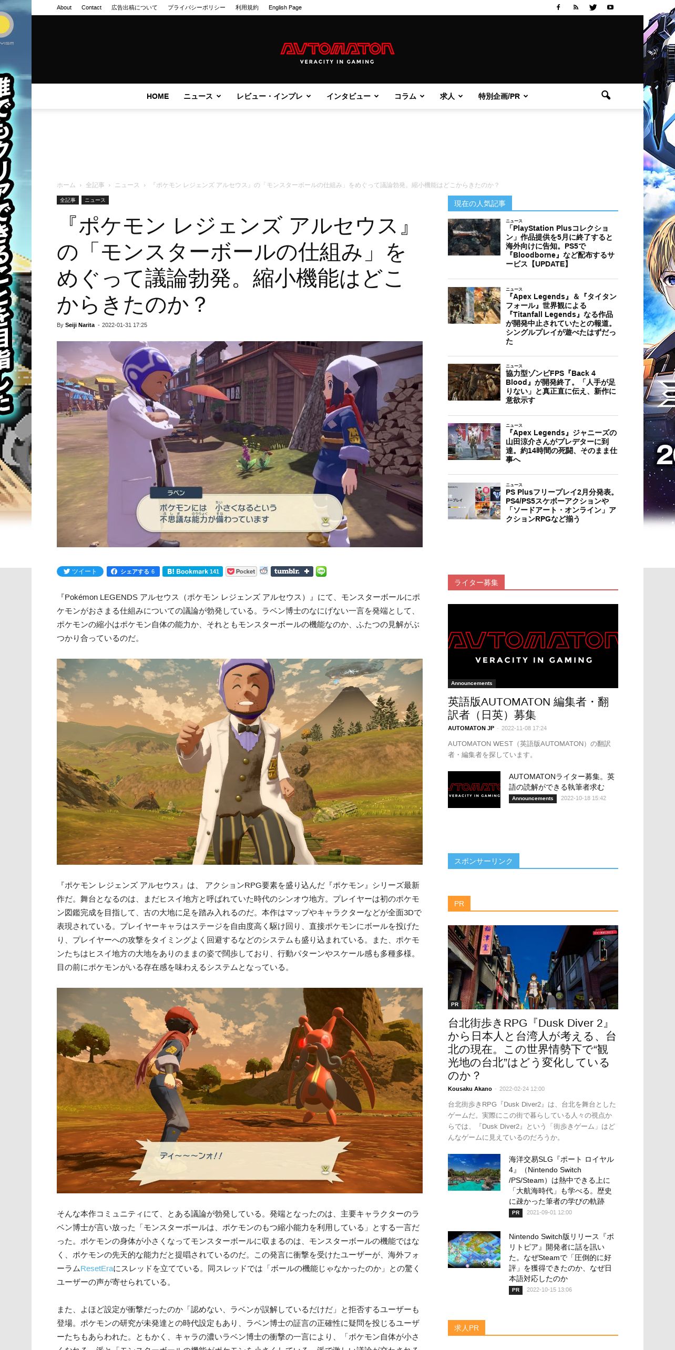Share article on Facebook
Screen dimensions: 675x1350
coord(133,571)
